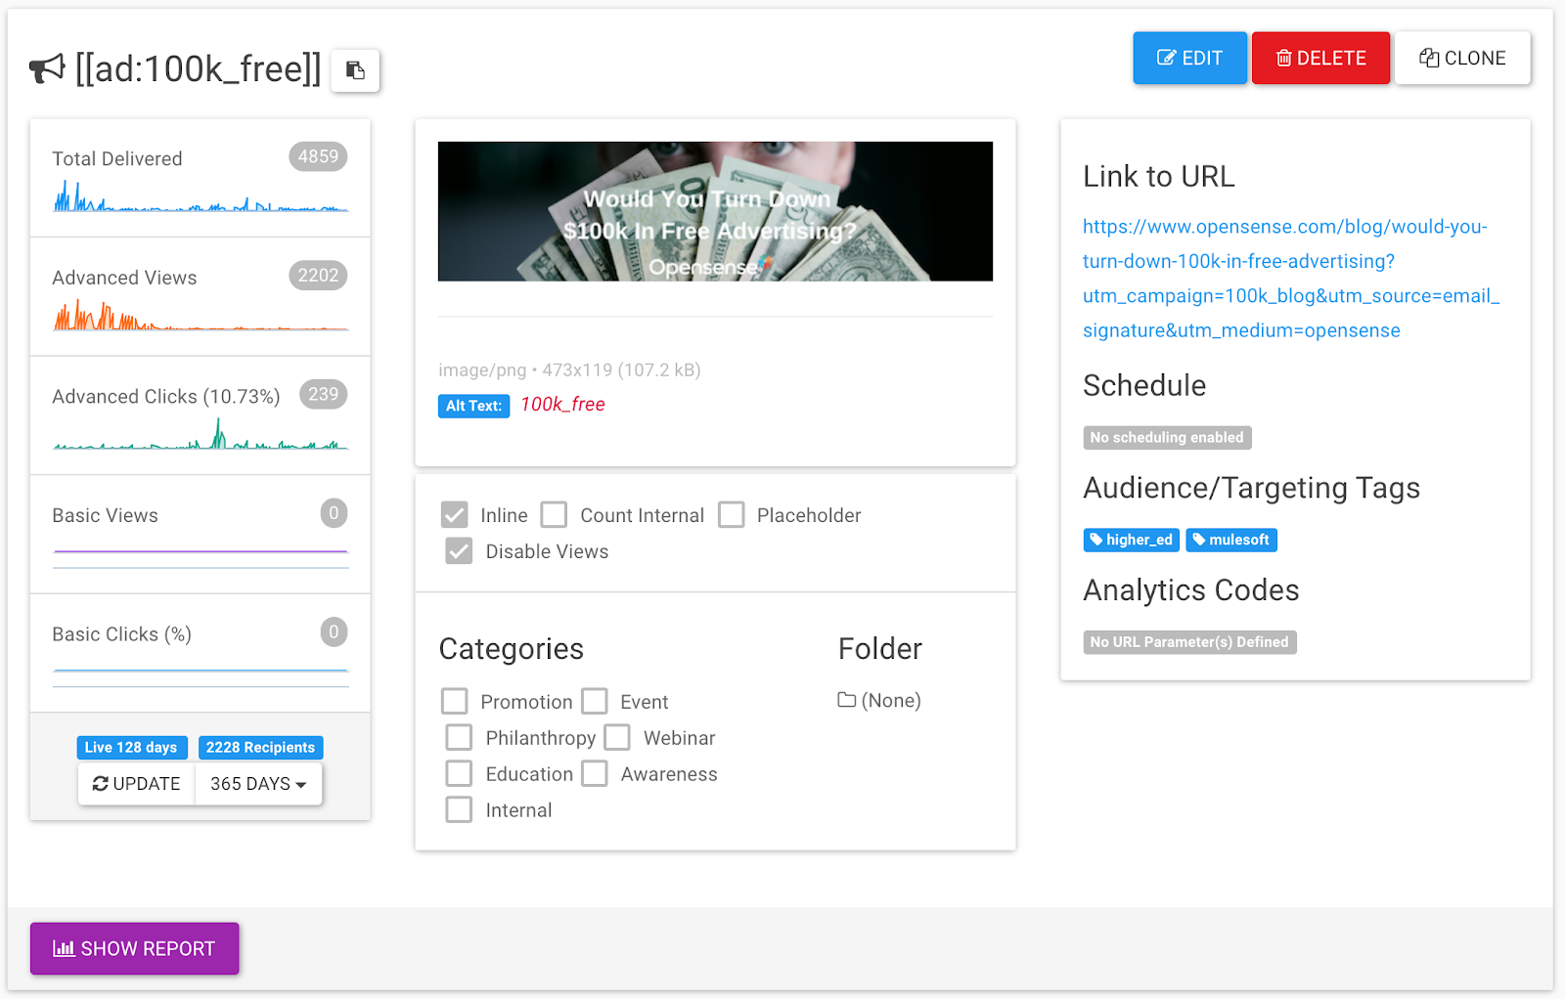
Task: Click the mulesoft targeting tag
Action: point(1230,540)
